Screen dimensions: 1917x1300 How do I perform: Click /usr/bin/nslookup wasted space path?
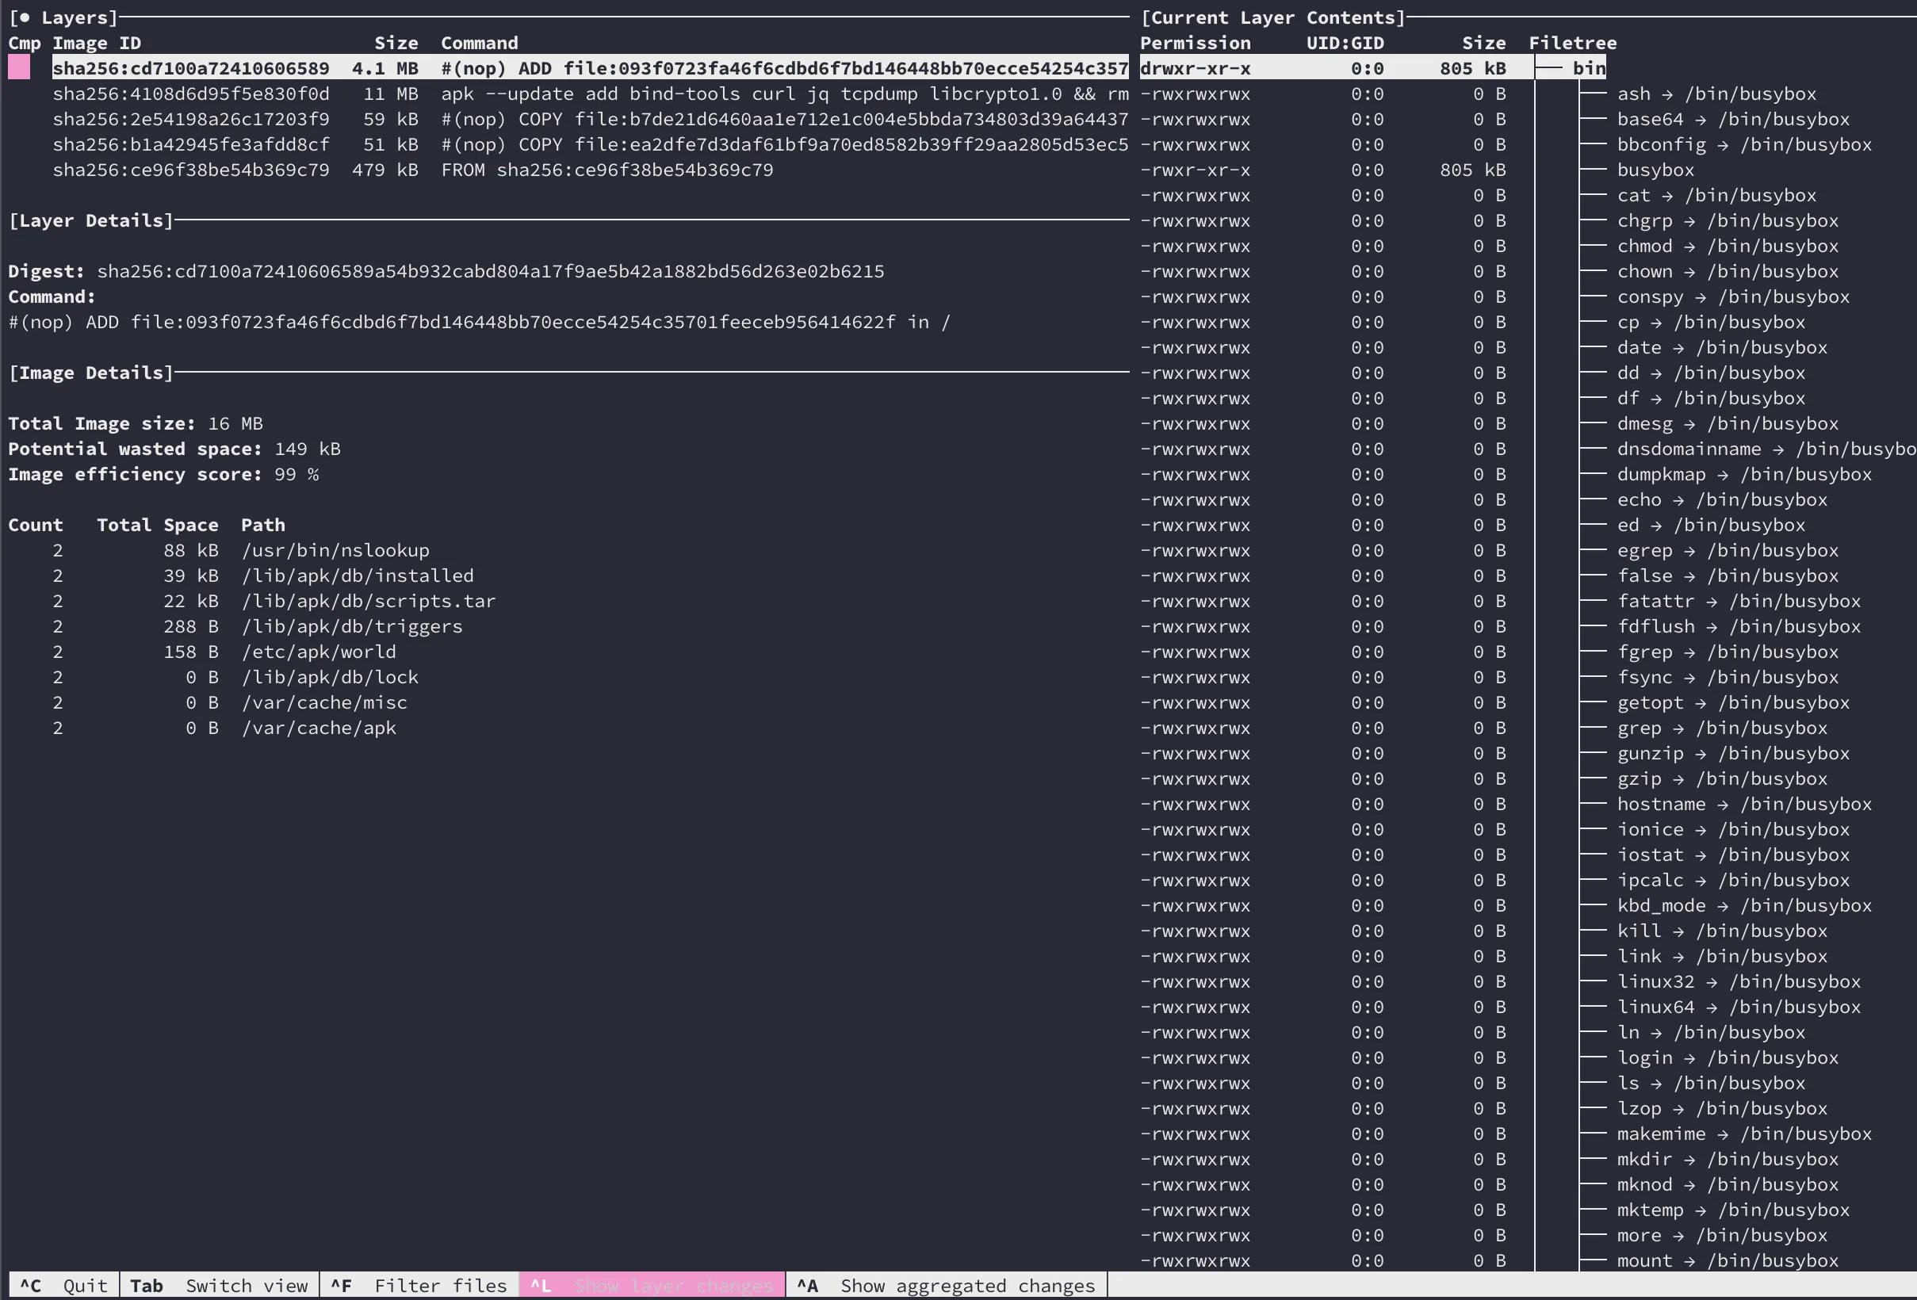[335, 550]
